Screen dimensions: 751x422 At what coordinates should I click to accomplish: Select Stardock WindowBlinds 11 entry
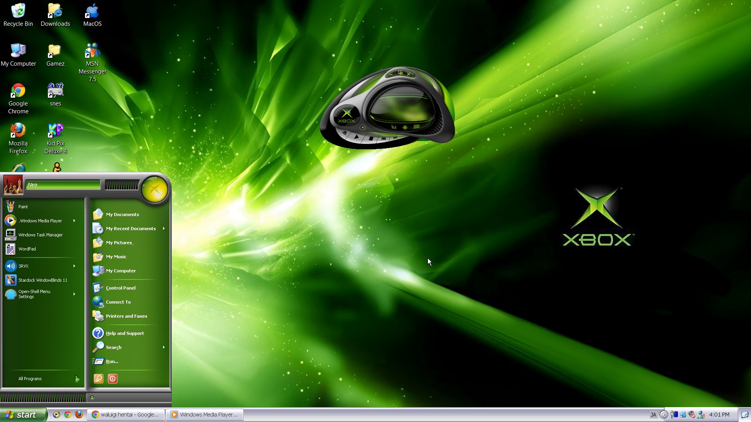[42, 280]
